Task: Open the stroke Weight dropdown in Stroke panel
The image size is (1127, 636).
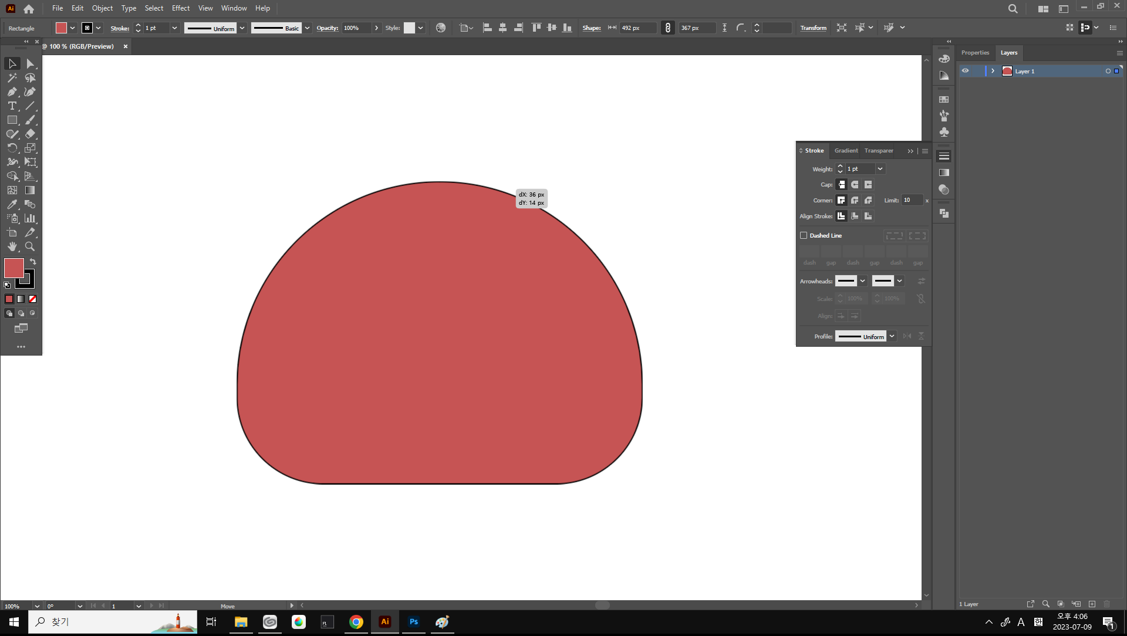Action: click(x=880, y=169)
